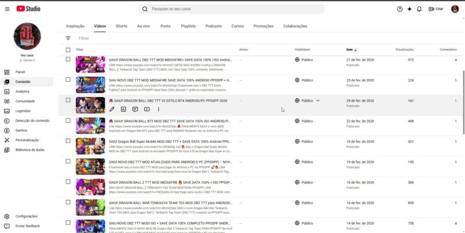
Task: Switch to the Posts tab
Action: (x=166, y=26)
